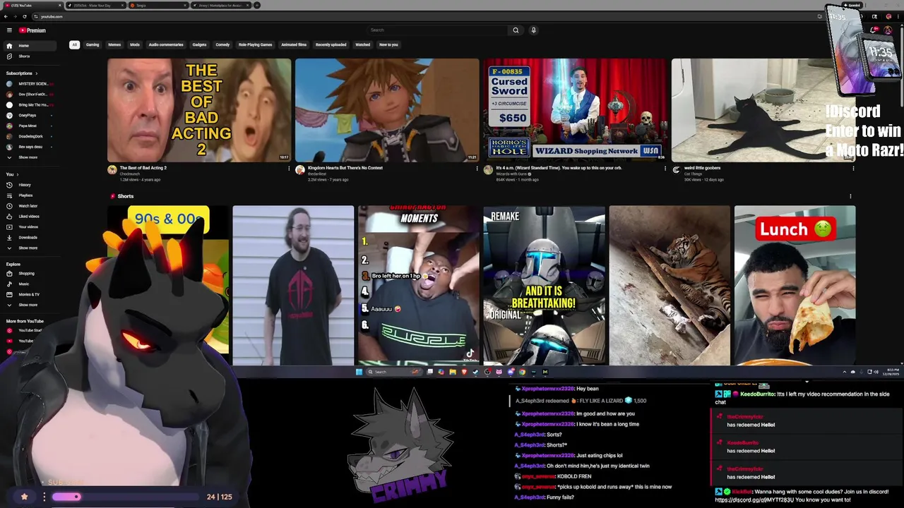The image size is (904, 508).
Task: Open the Subscriptions section chevron
Action: [x=37, y=73]
